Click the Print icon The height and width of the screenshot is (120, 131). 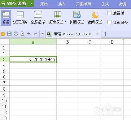tap(16, 34)
